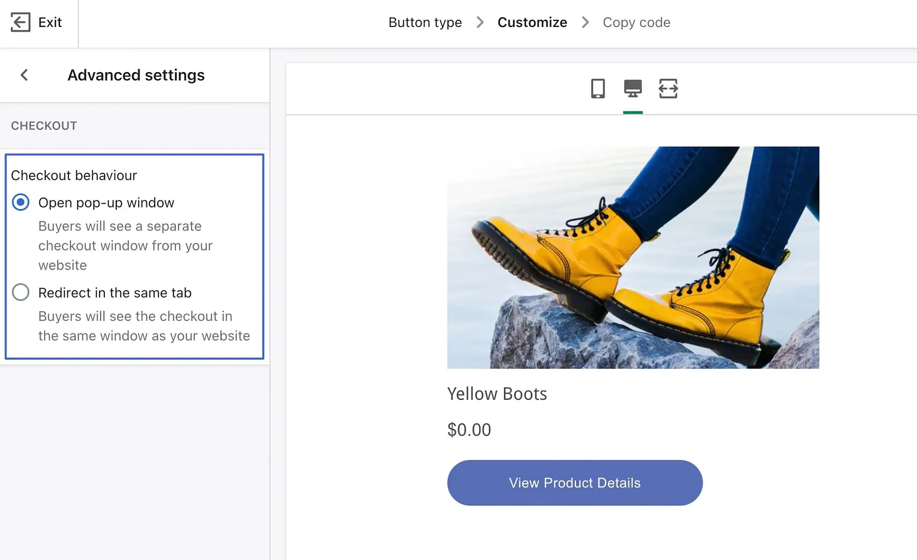Viewport: 917px width, 560px height.
Task: Proceed to the Copy code step
Action: click(636, 22)
